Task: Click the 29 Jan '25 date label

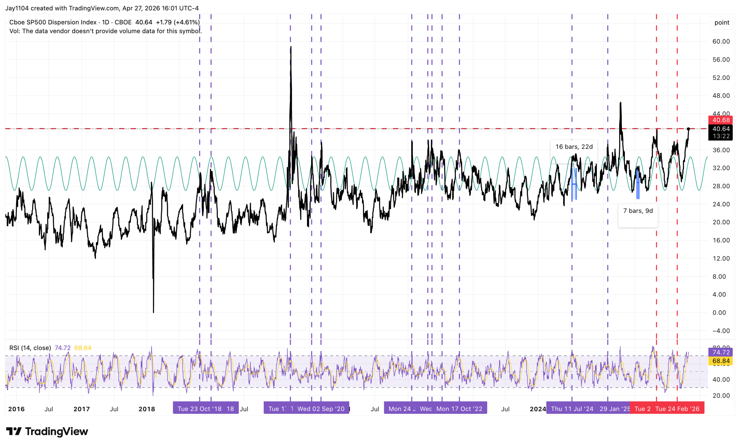Action: tap(615, 409)
